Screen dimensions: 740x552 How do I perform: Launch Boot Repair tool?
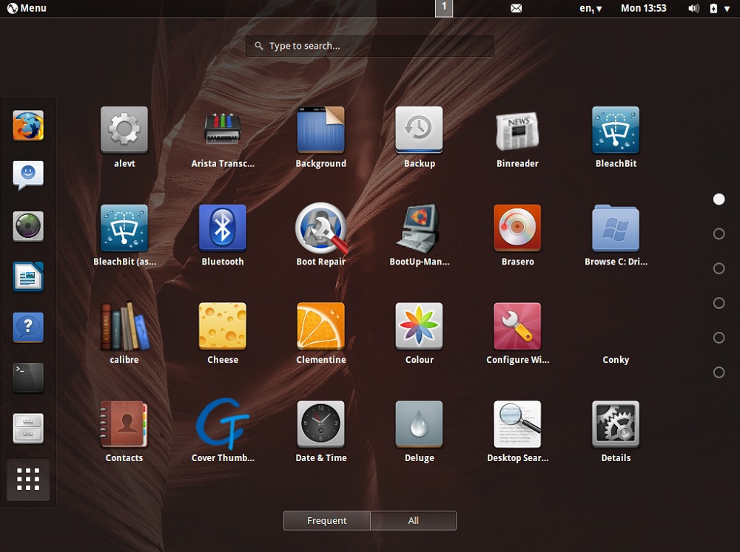[321, 228]
